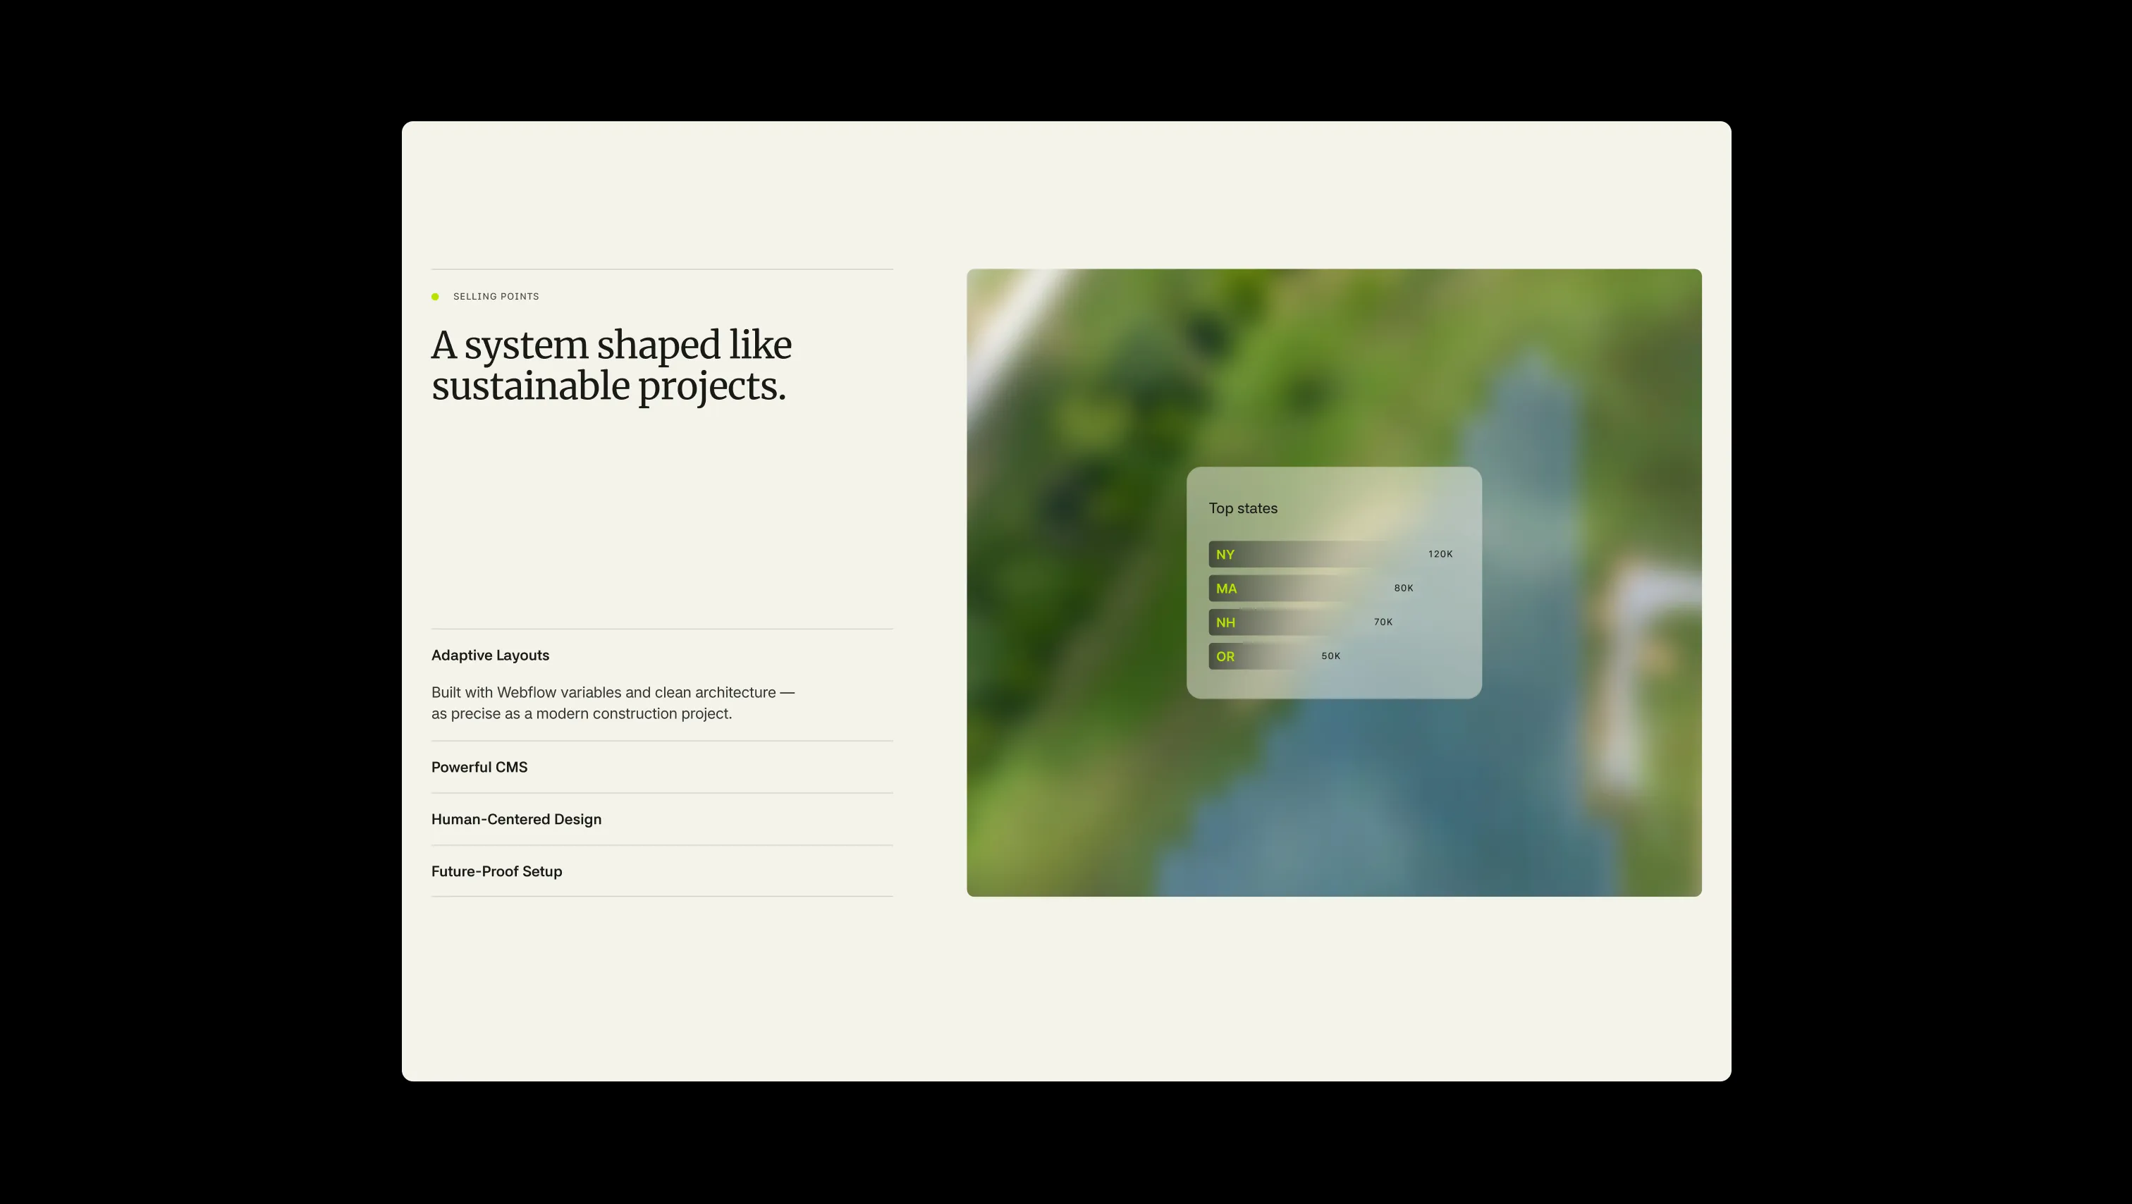Click the 'Built with Webflow variables' description text
The height and width of the screenshot is (1204, 2132).
(x=613, y=703)
